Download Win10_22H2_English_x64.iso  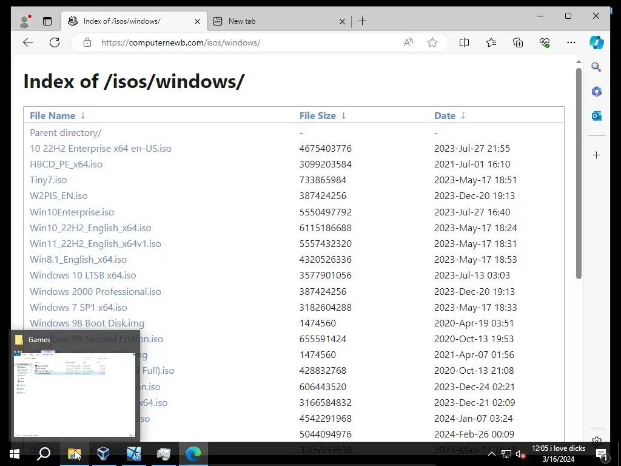pyautogui.click(x=90, y=228)
